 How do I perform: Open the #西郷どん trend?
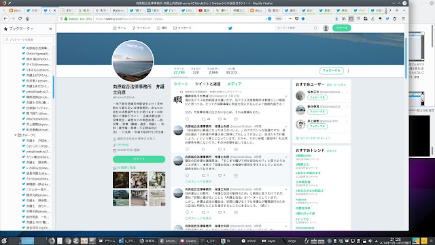click(302, 165)
